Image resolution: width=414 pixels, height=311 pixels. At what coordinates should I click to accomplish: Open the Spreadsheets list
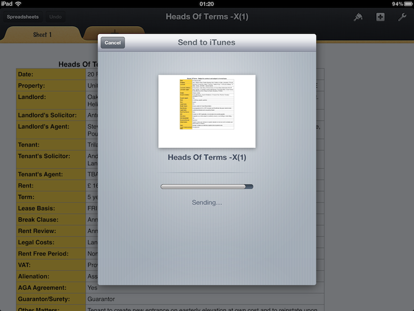pos(22,17)
